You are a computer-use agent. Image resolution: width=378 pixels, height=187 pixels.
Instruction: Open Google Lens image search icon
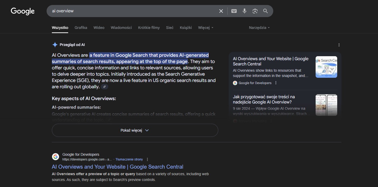[x=255, y=11]
